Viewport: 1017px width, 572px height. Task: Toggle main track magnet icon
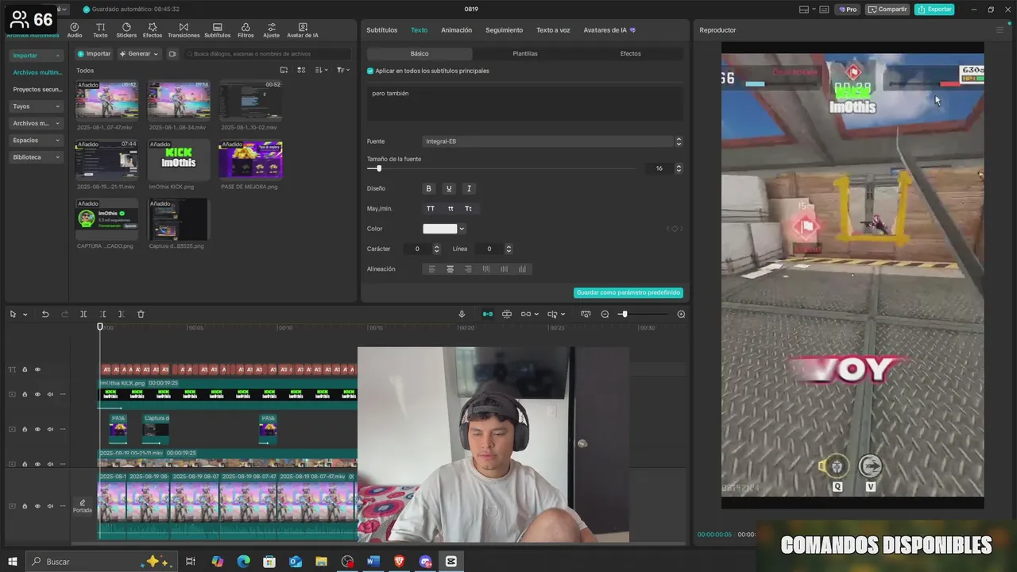(488, 315)
